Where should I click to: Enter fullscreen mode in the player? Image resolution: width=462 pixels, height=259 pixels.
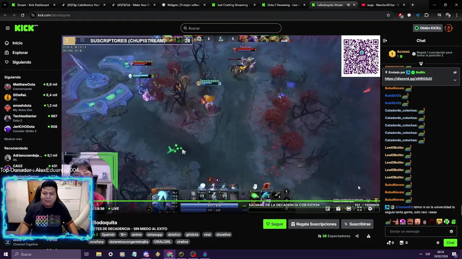click(x=359, y=209)
